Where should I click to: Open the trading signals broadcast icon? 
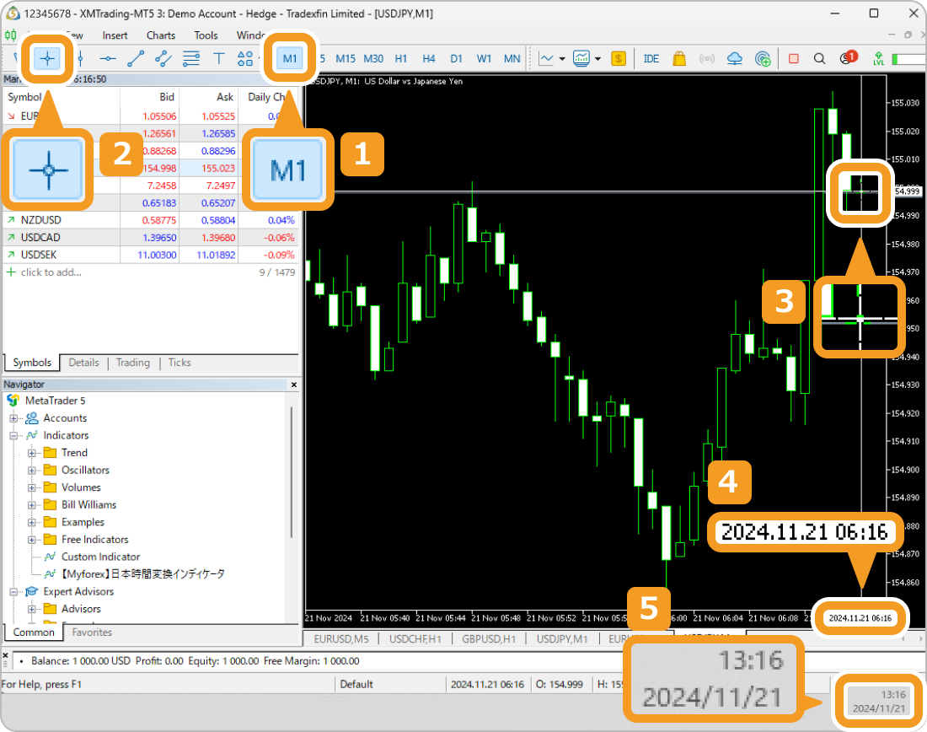(706, 58)
